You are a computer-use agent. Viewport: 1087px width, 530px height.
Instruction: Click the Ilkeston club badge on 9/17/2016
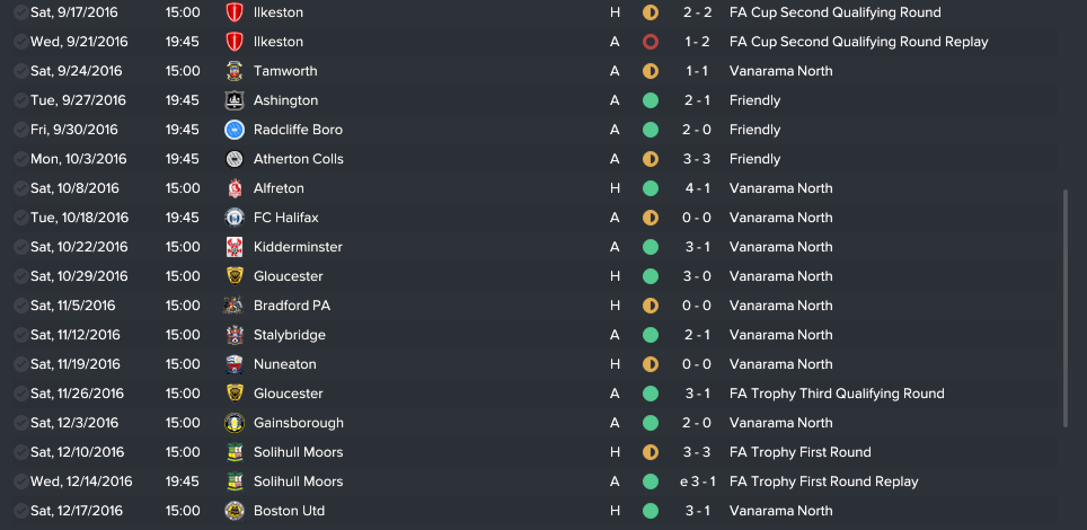coord(234,12)
